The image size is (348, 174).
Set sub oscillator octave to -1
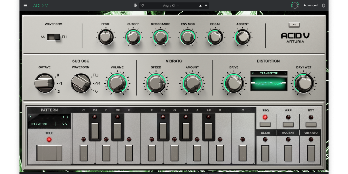(x=60, y=83)
